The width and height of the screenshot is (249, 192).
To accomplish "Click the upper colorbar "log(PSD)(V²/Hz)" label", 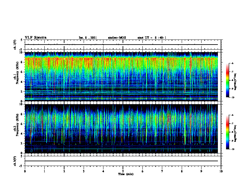I will [235, 82].
